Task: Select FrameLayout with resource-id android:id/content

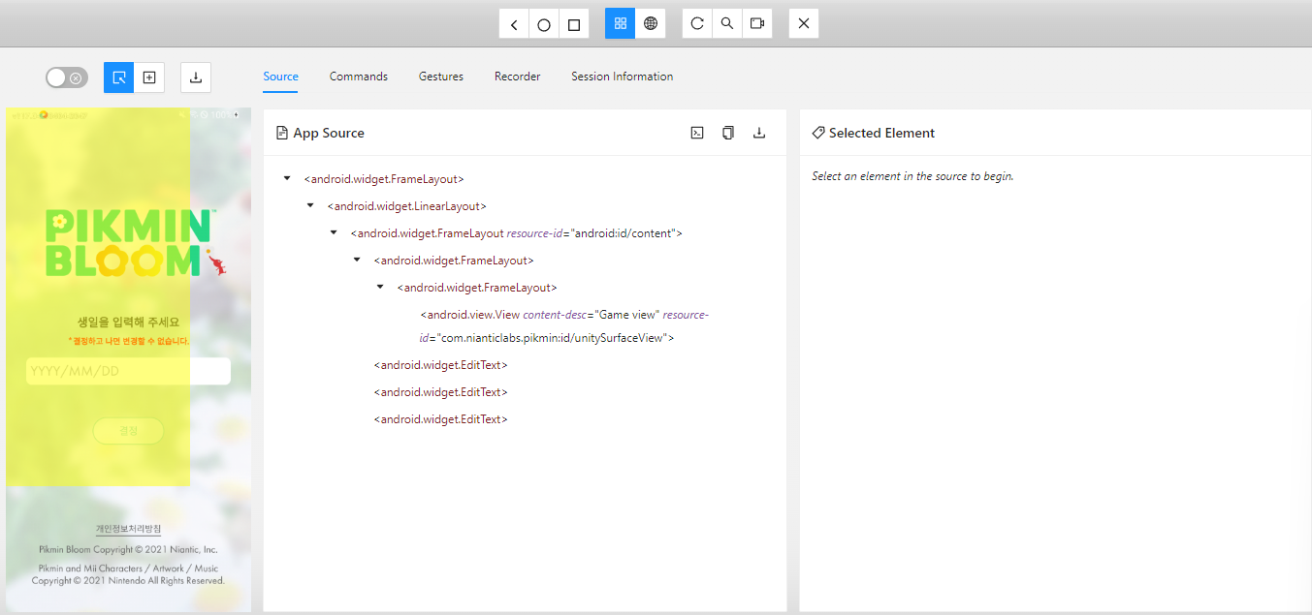Action: pyautogui.click(x=517, y=233)
